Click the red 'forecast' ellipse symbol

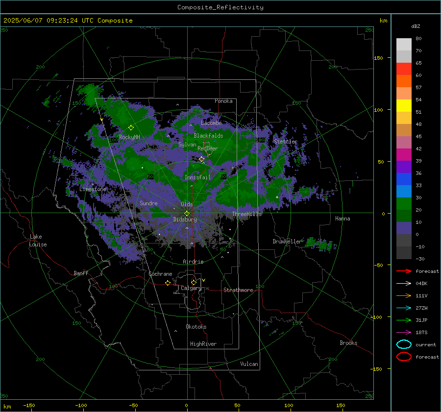pos(404,357)
